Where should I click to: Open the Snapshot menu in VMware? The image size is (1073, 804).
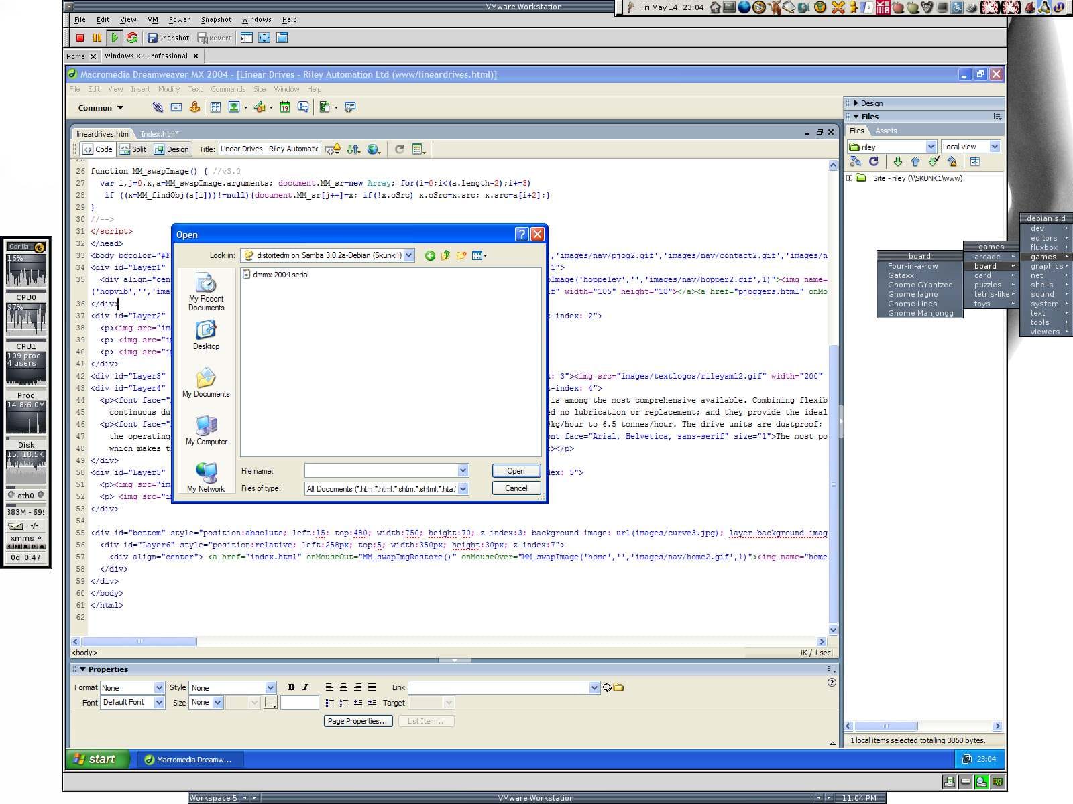coord(216,20)
